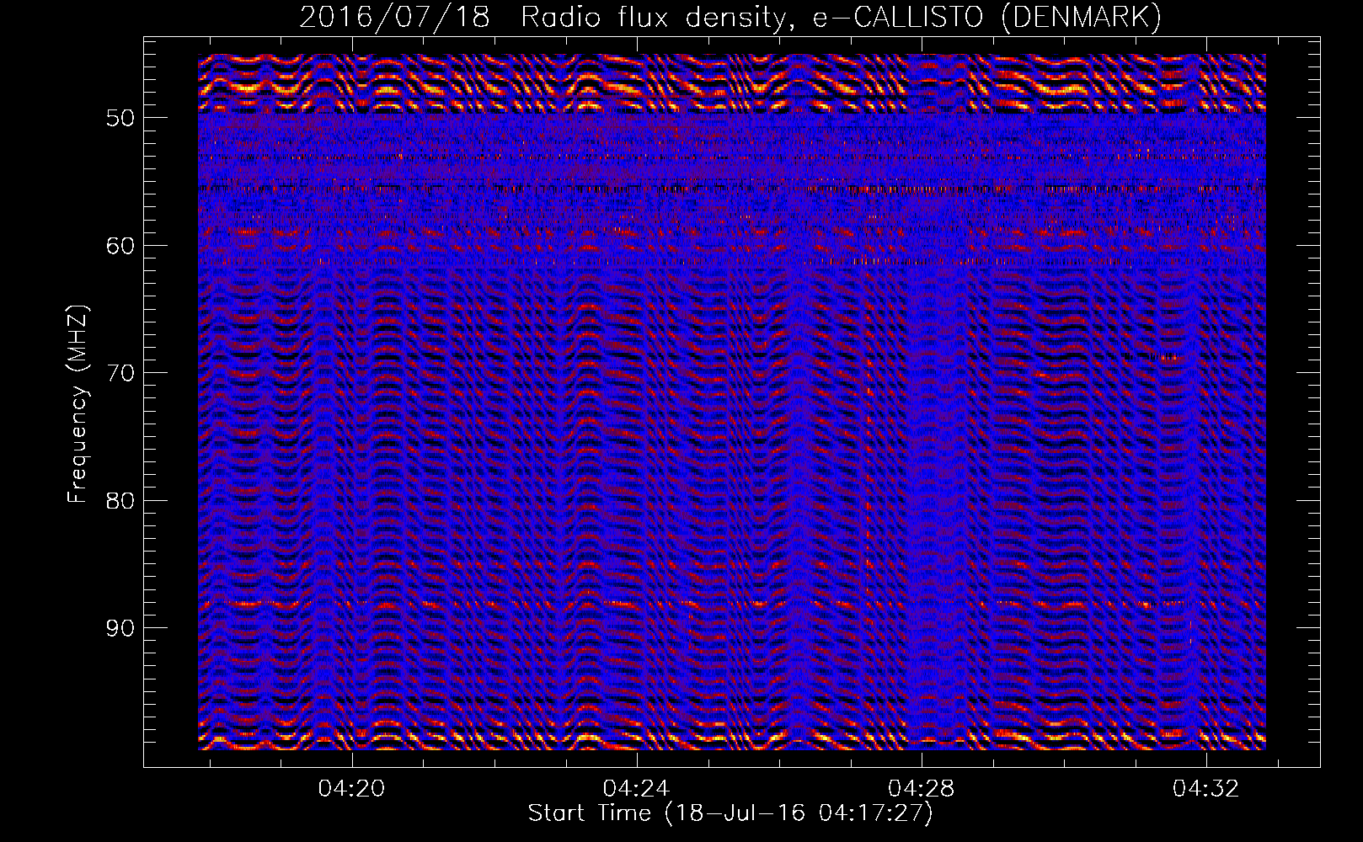
Task: Select the 80 frequency tick label
Action: click(x=120, y=501)
